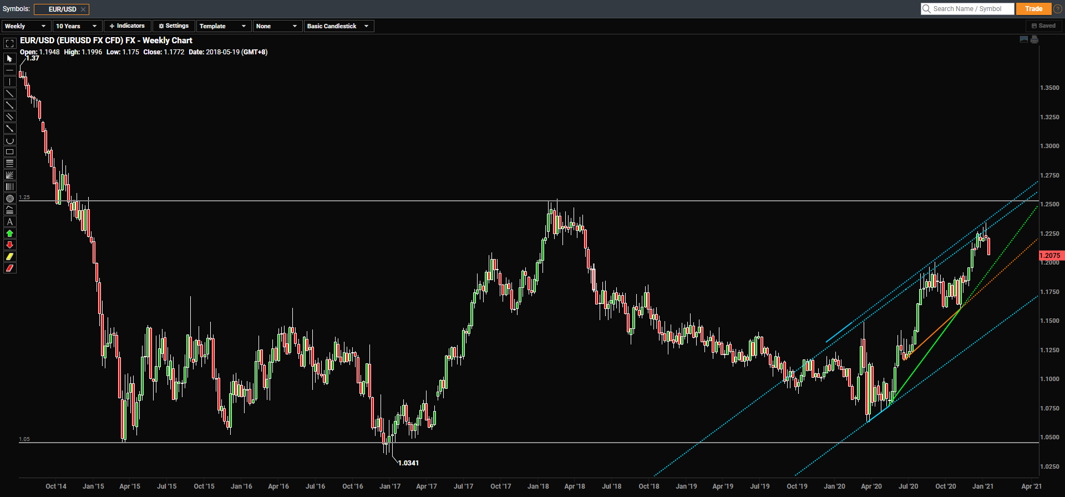Open the Indicators menu

tap(127, 26)
